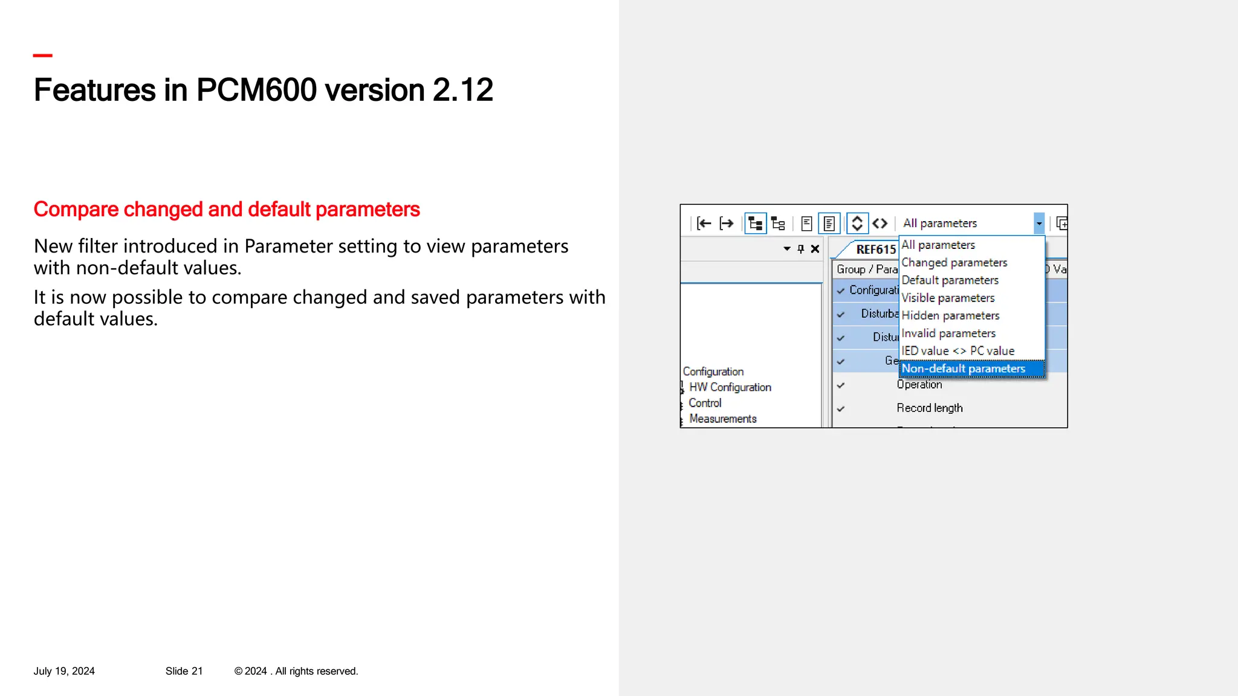This screenshot has height=696, width=1238.
Task: Open the panel options small triangle menu
Action: pyautogui.click(x=786, y=249)
